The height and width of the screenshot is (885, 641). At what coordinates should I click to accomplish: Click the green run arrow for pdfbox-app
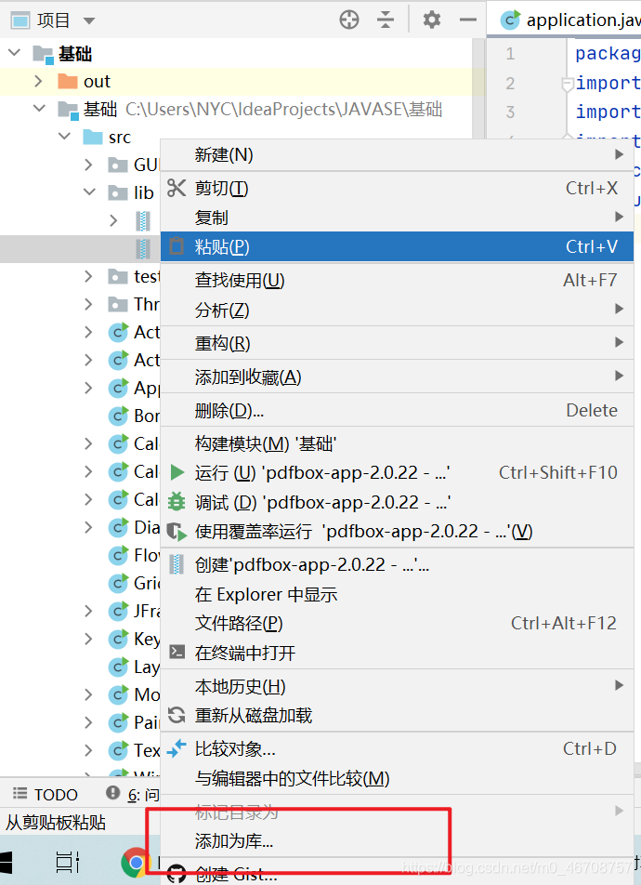(177, 472)
